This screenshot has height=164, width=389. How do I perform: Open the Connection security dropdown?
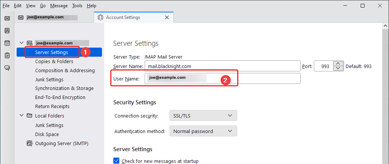point(203,116)
